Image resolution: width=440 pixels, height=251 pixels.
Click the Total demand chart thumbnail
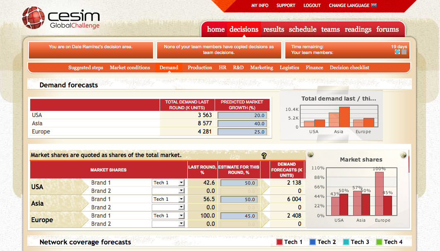(x=331, y=115)
